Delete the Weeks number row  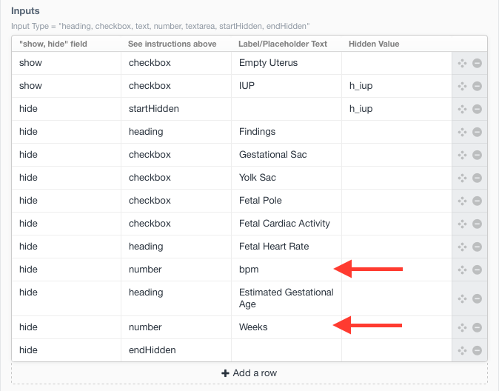[477, 327]
